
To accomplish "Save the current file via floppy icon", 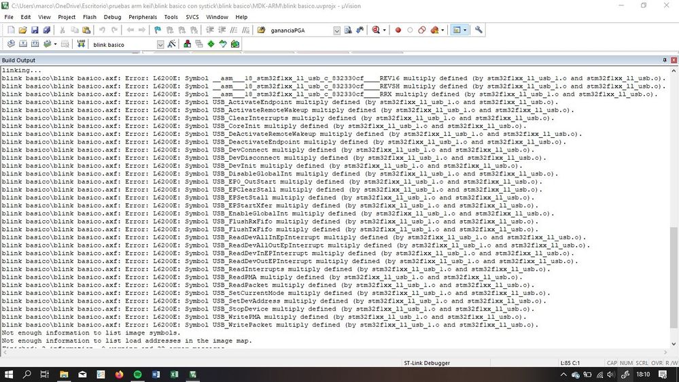I will coord(35,30).
